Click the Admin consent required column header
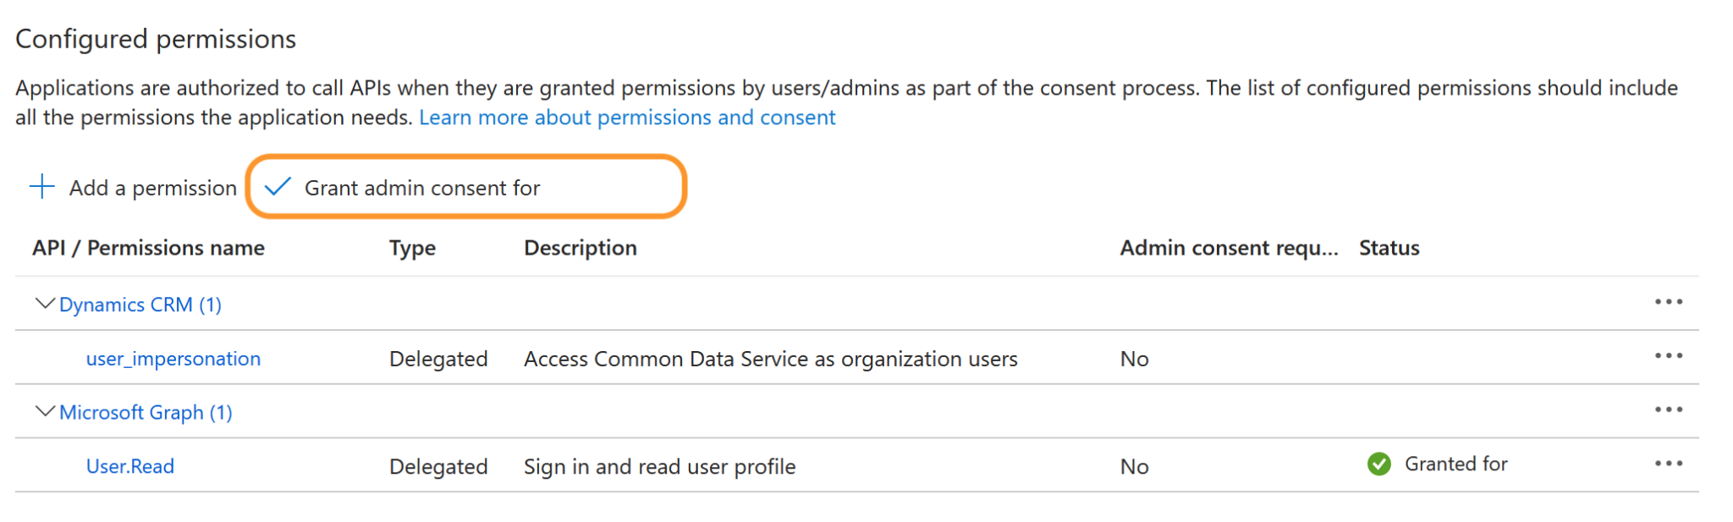Image resolution: width=1733 pixels, height=522 pixels. (1229, 248)
